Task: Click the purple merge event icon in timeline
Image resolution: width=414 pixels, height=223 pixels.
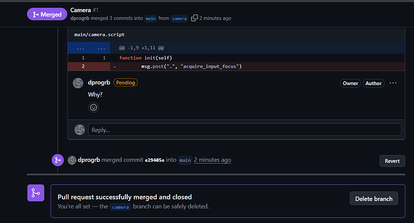Action: [58, 160]
